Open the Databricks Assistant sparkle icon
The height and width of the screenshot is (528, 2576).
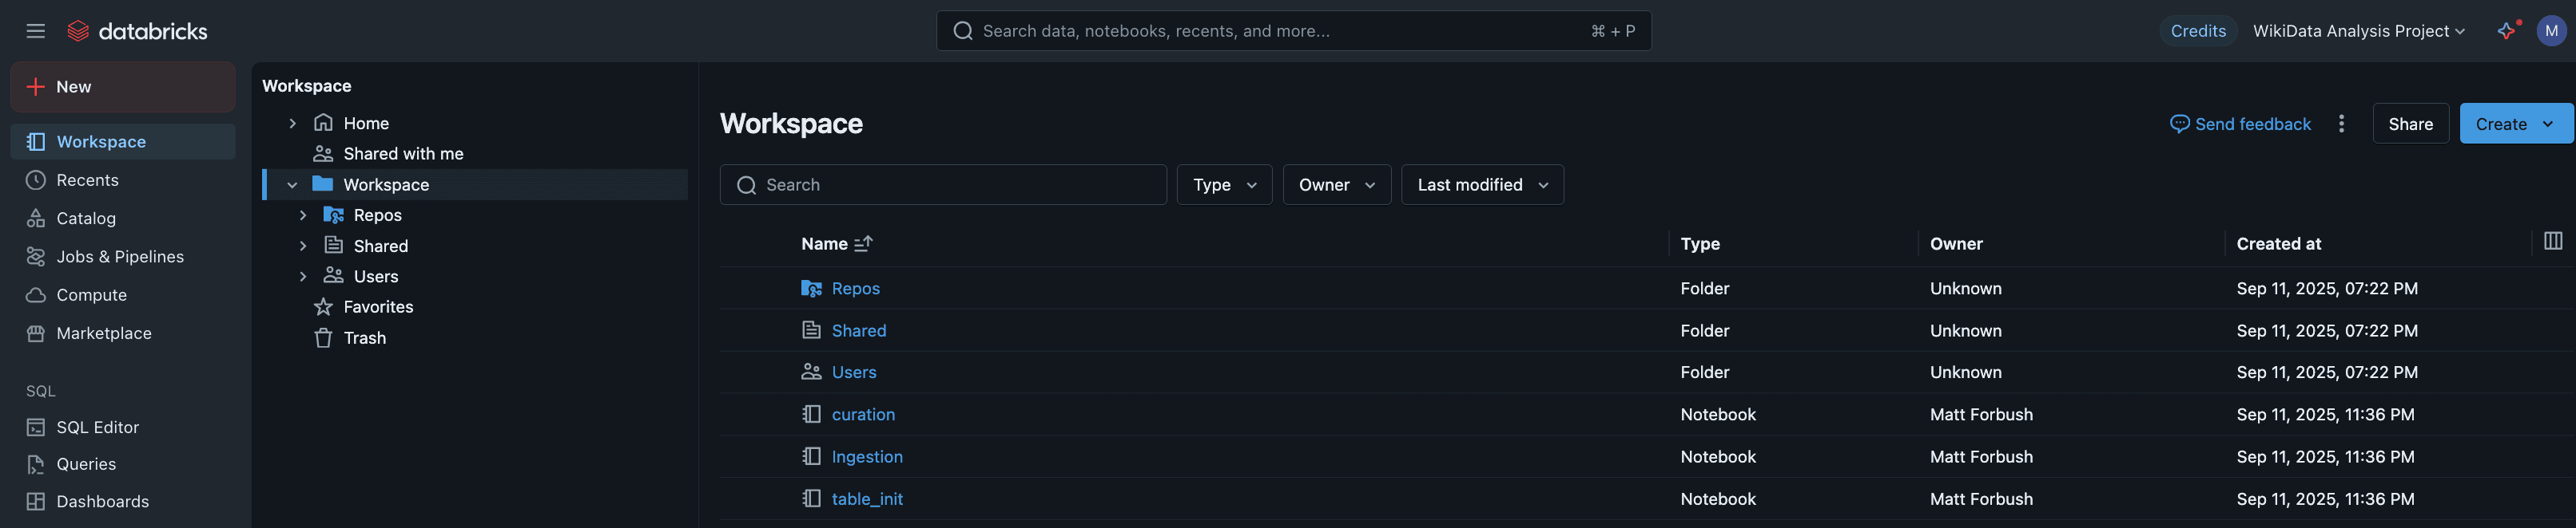point(2506,31)
